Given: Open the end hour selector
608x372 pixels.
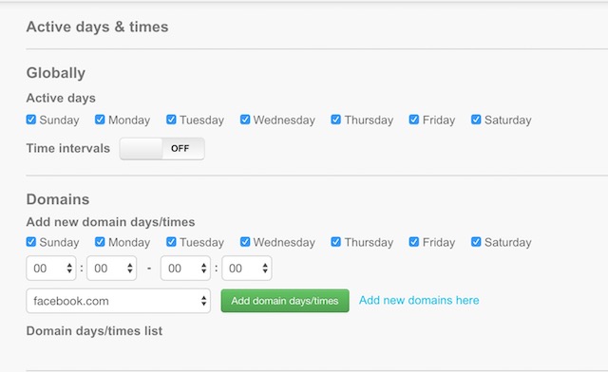Looking at the screenshot, I should [x=185, y=269].
